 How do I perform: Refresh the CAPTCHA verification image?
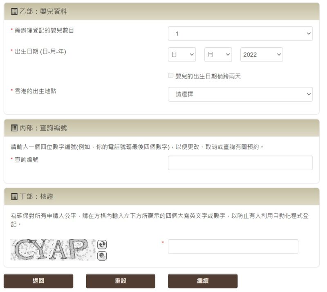pos(102,244)
